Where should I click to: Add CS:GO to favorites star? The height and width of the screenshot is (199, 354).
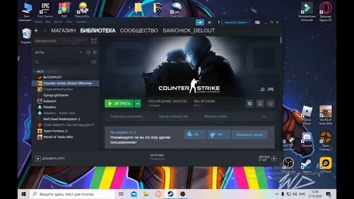click(270, 103)
